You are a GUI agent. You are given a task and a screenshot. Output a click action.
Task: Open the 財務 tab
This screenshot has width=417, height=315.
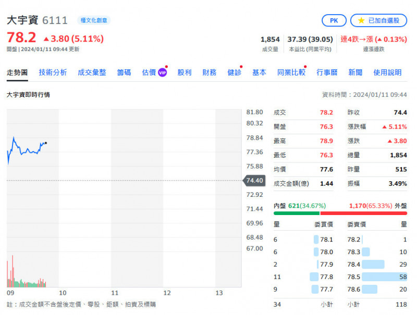point(210,72)
